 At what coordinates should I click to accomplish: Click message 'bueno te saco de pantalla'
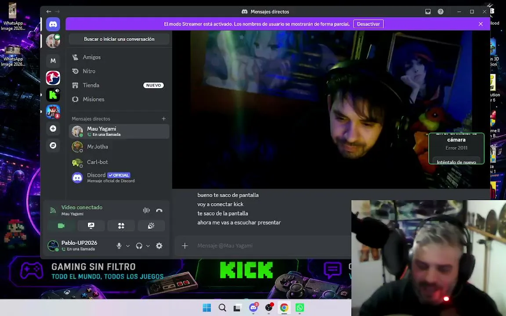click(228, 195)
